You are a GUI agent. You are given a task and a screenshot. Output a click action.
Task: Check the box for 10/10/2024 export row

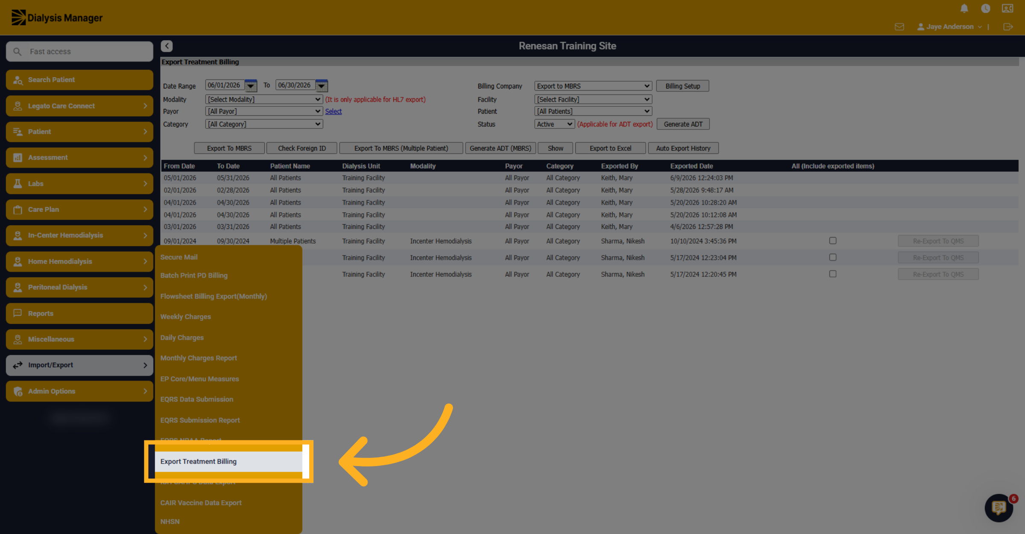click(833, 241)
